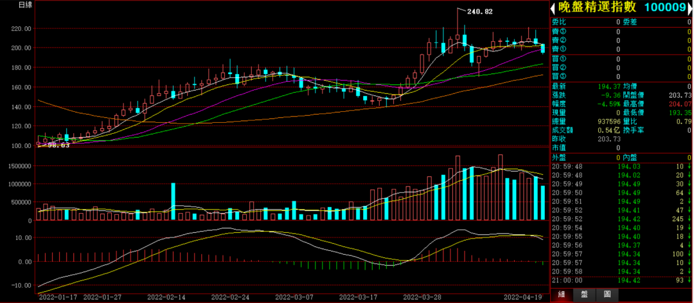Click the 晚盤精選指數 title
The height and width of the screenshot is (303, 694).
click(x=596, y=7)
